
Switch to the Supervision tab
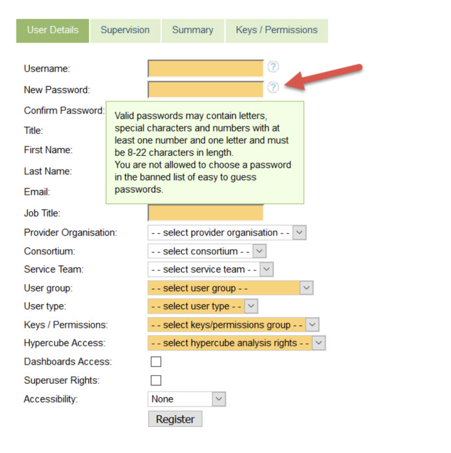[x=125, y=31]
